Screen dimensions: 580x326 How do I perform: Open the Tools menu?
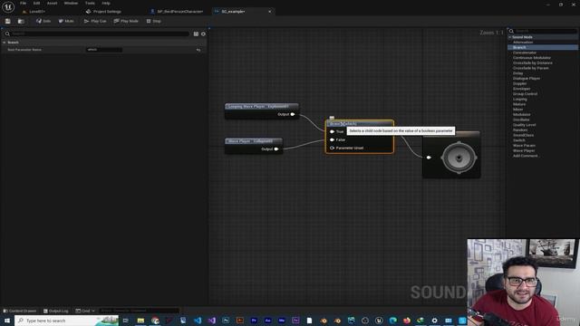point(90,3)
